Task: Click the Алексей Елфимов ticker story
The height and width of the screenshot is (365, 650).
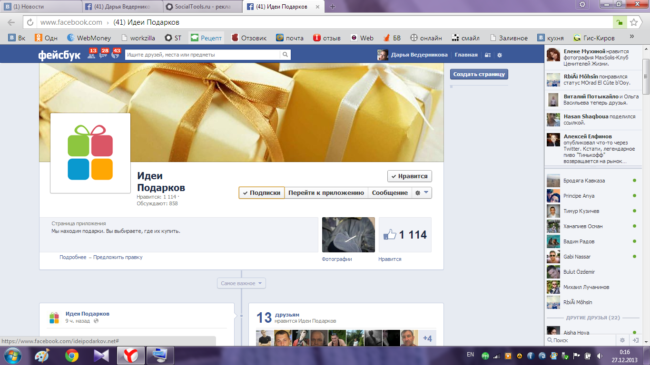Action: click(x=593, y=149)
